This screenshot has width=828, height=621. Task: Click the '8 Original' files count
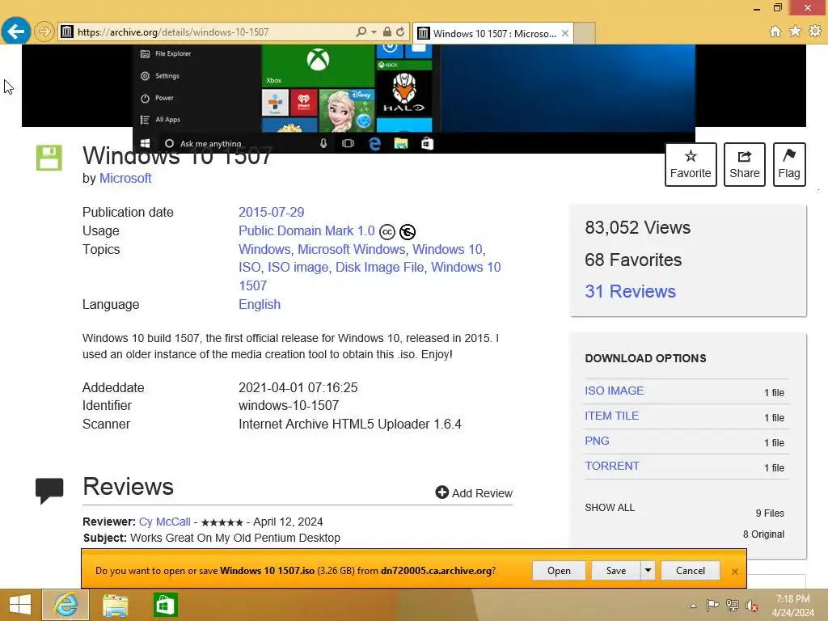pos(763,534)
